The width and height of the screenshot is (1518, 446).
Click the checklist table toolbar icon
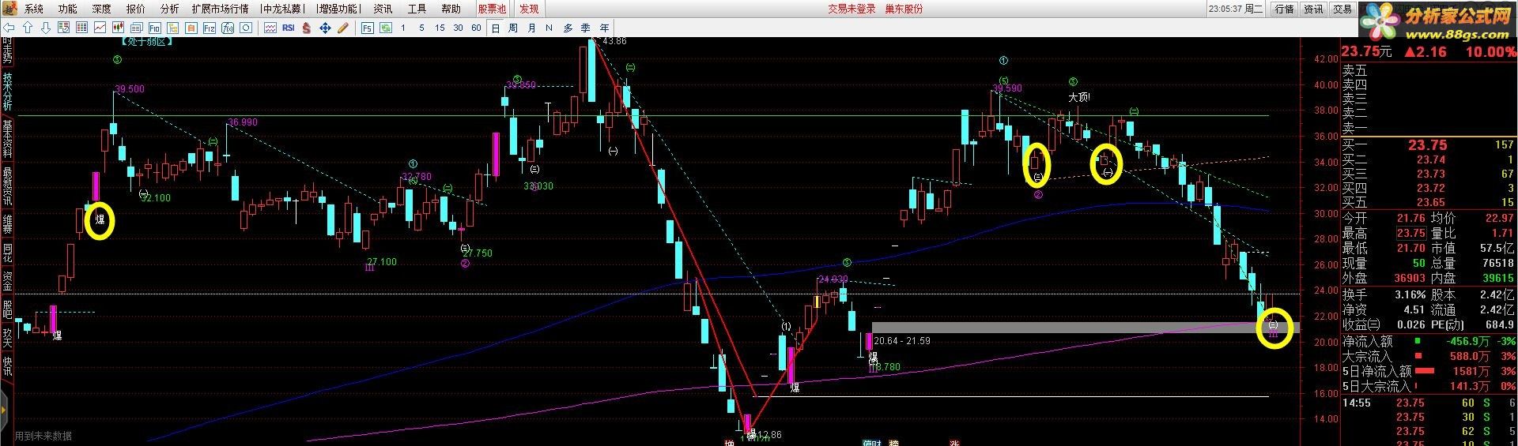point(63,28)
